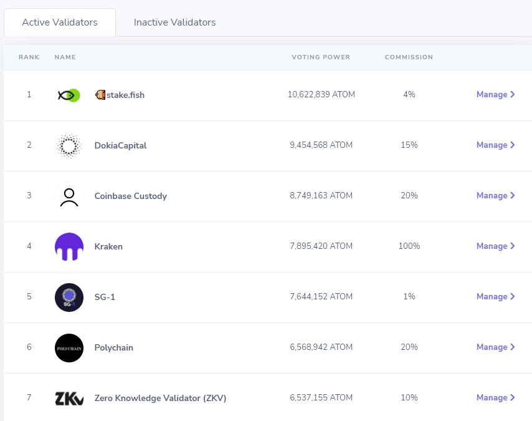This screenshot has height=421, width=532.
Task: Select the DokiaCapital dotted circle logo
Action: [69, 145]
